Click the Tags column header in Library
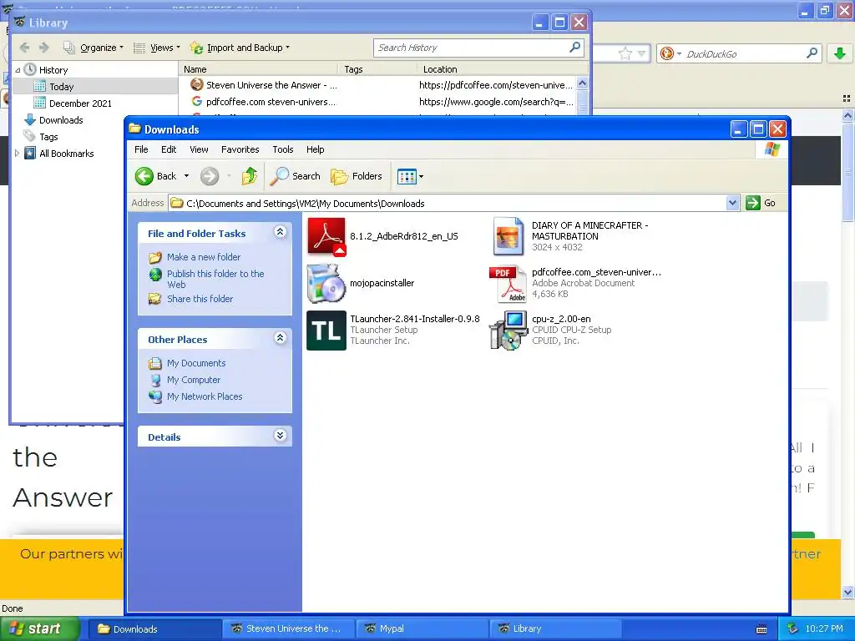Screen dimensions: 855x641 coord(378,69)
